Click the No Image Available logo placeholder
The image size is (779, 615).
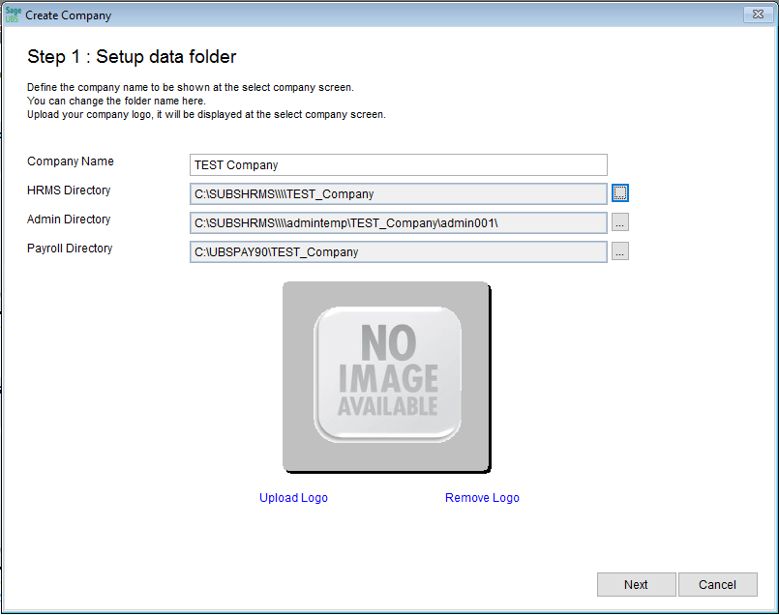click(x=386, y=377)
